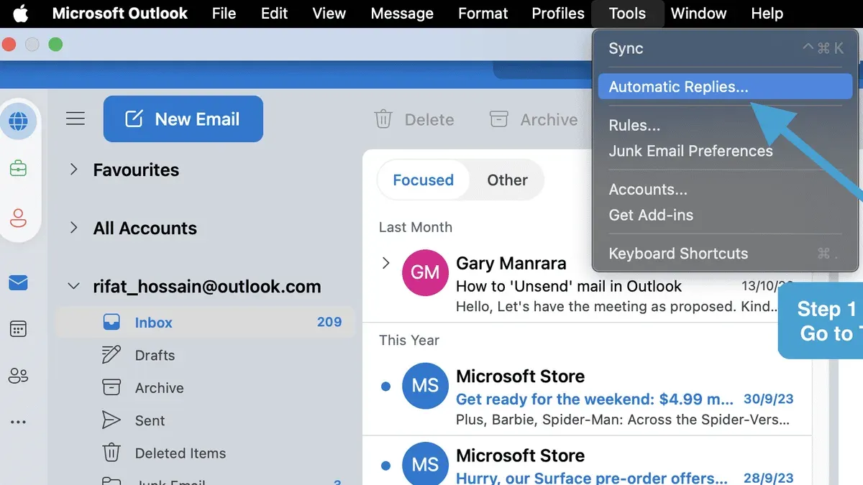Screen dimensions: 863x485
Task: Open the Window menu
Action: 698,14
